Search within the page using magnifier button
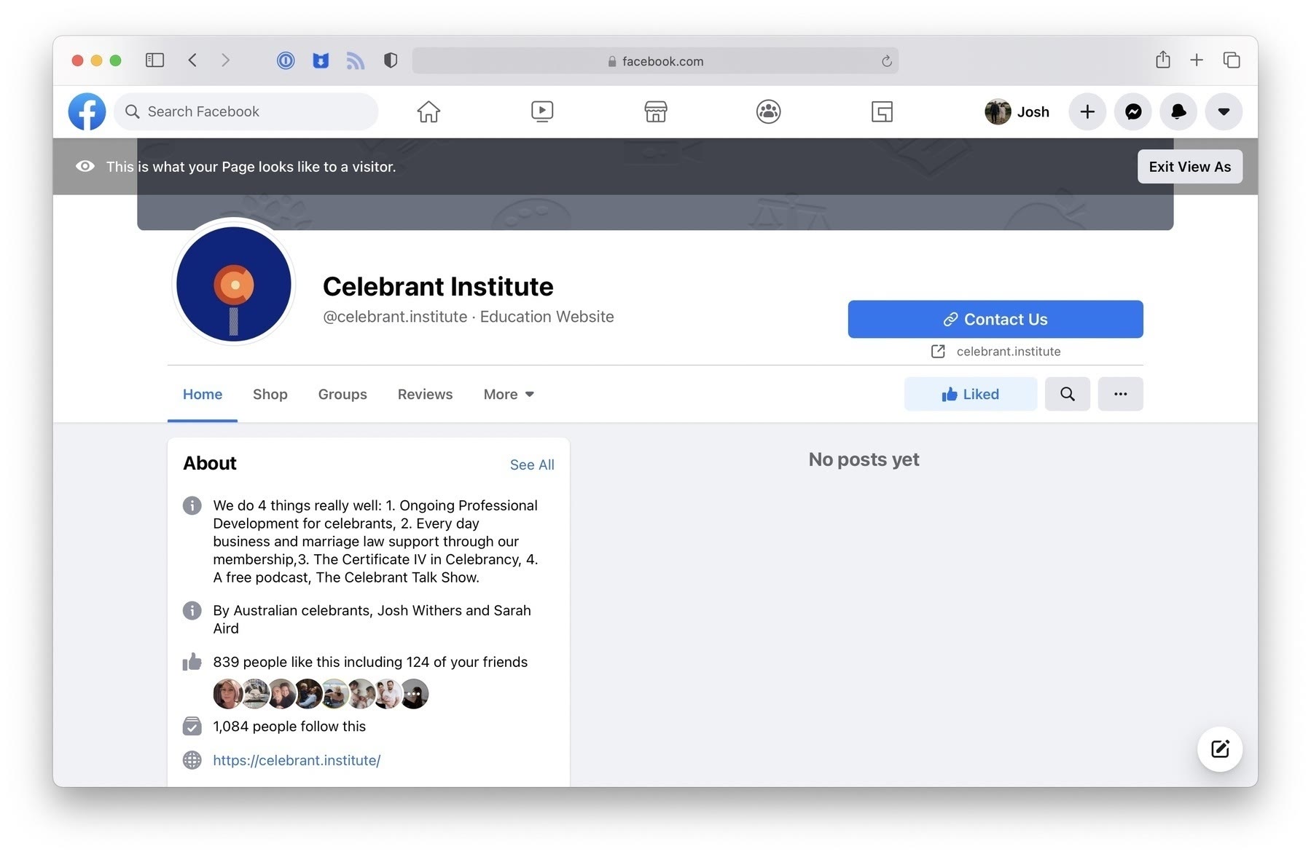This screenshot has width=1311, height=857. [1067, 394]
